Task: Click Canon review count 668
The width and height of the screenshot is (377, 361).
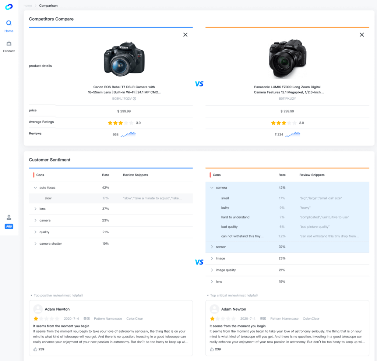Action: [115, 135]
